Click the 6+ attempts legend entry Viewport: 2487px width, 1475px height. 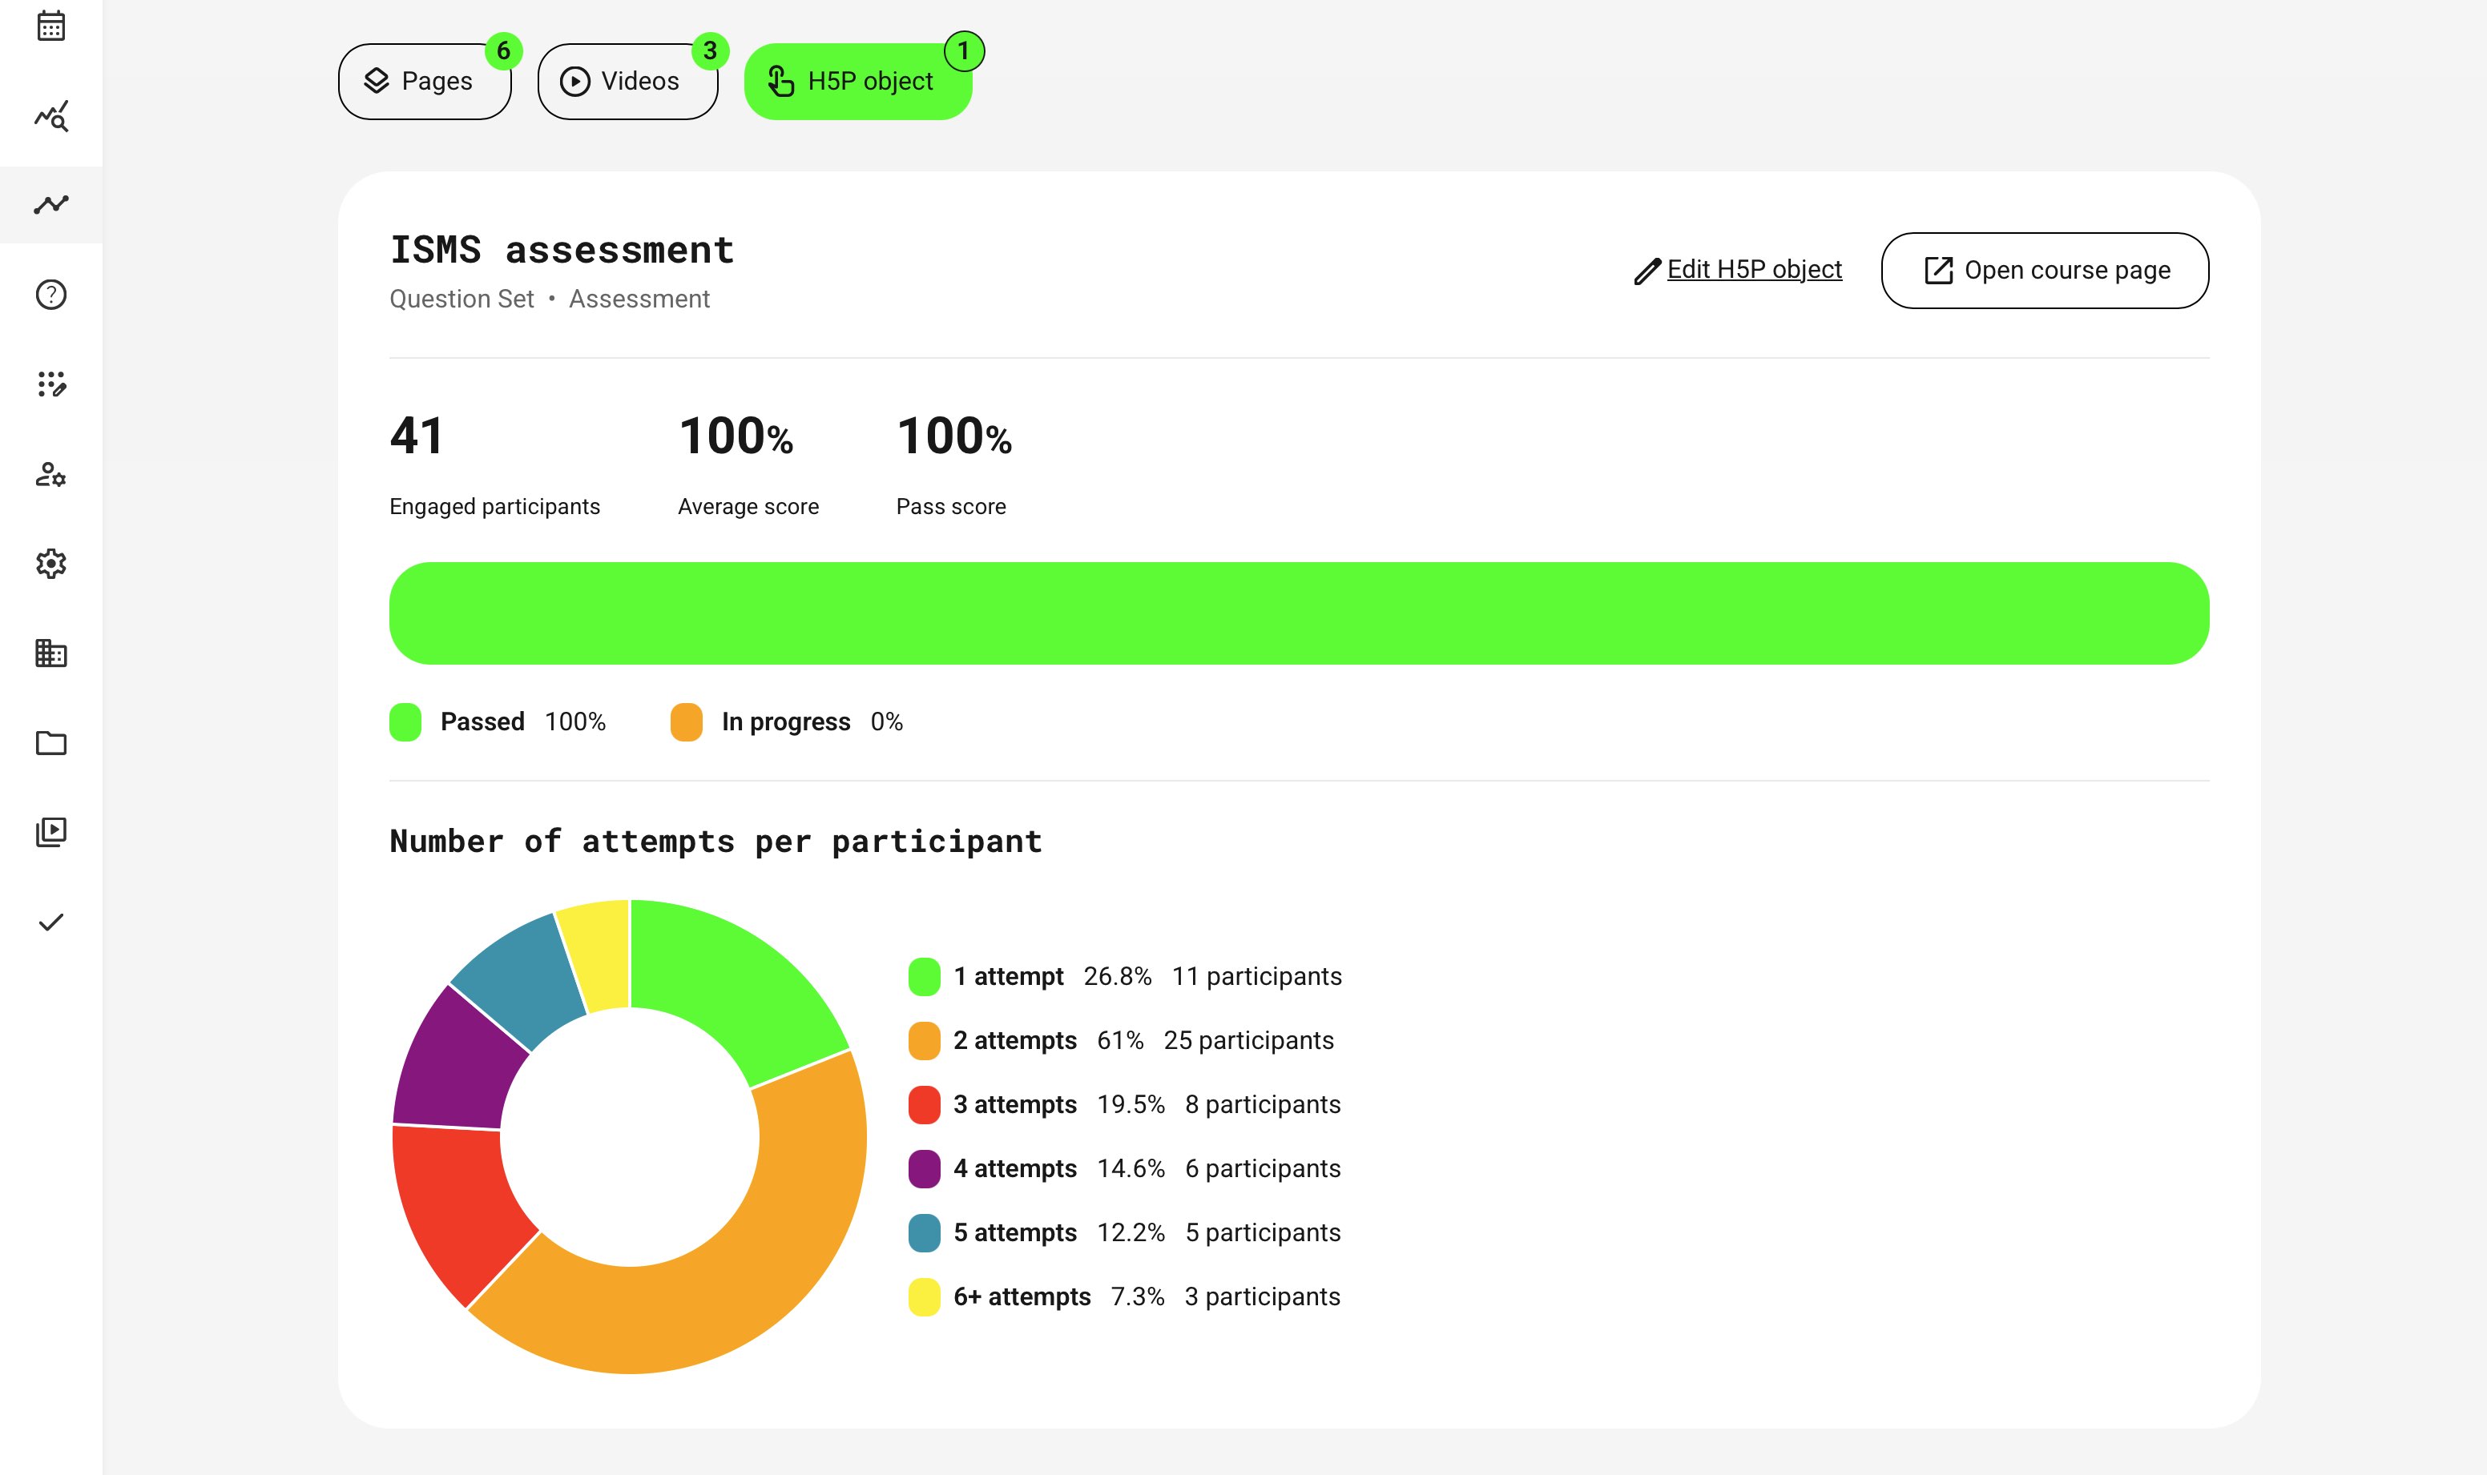tap(1022, 1296)
